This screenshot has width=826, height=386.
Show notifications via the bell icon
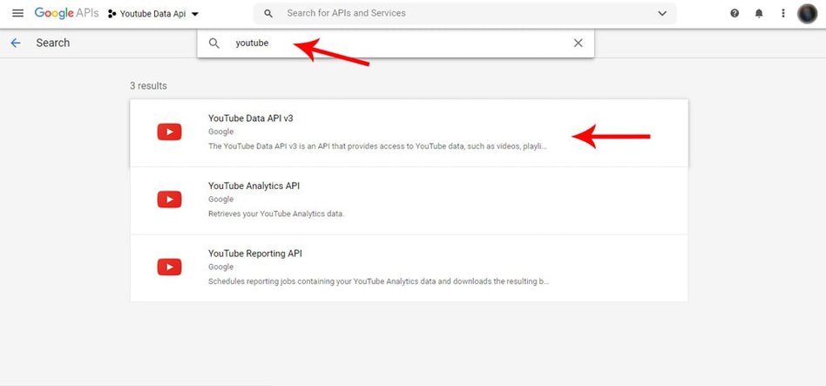(x=759, y=14)
